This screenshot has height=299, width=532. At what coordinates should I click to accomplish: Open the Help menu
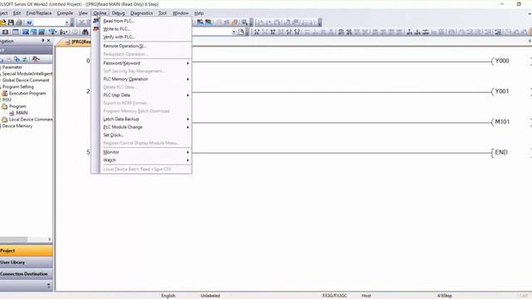pos(199,13)
